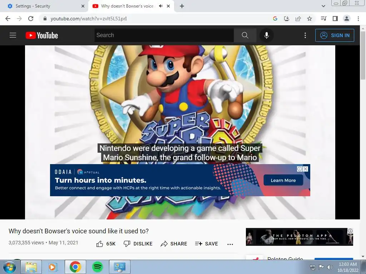Go to the YouTube home logo
Screen dimensions: 366x274
(42, 35)
